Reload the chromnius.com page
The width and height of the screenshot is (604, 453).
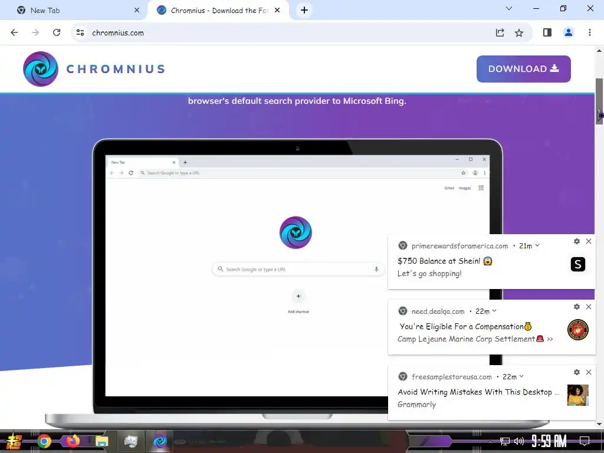click(57, 33)
